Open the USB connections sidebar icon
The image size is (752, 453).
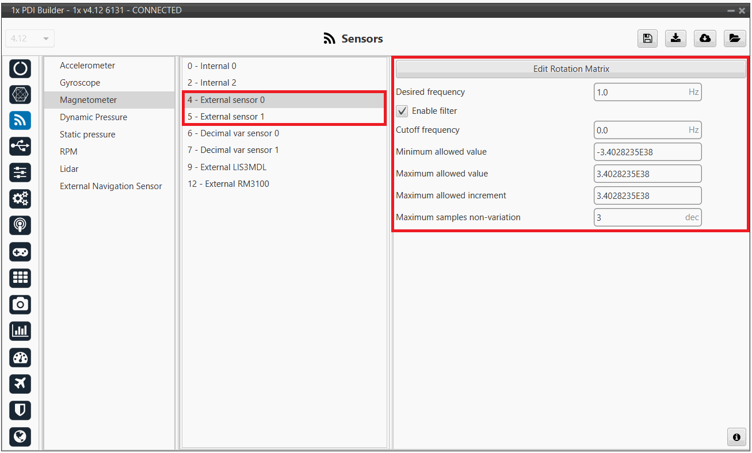tap(20, 147)
